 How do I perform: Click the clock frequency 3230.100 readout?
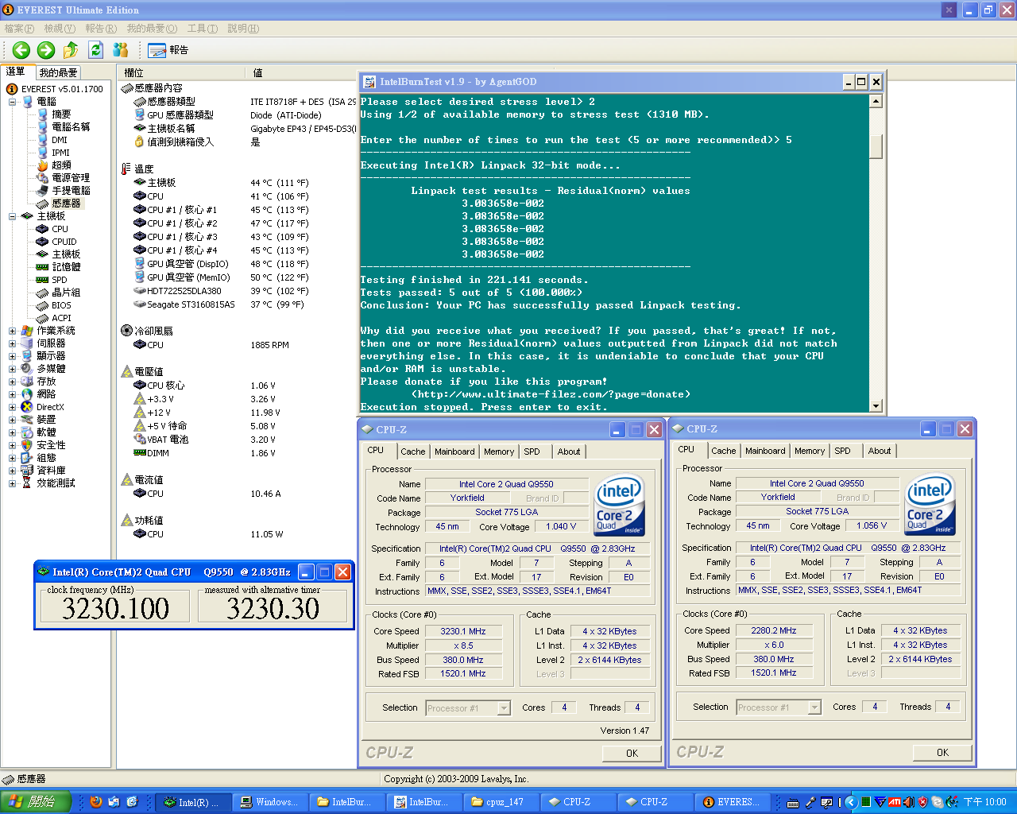pos(116,608)
